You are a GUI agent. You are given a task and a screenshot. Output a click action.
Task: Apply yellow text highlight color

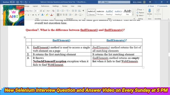point(47,15)
